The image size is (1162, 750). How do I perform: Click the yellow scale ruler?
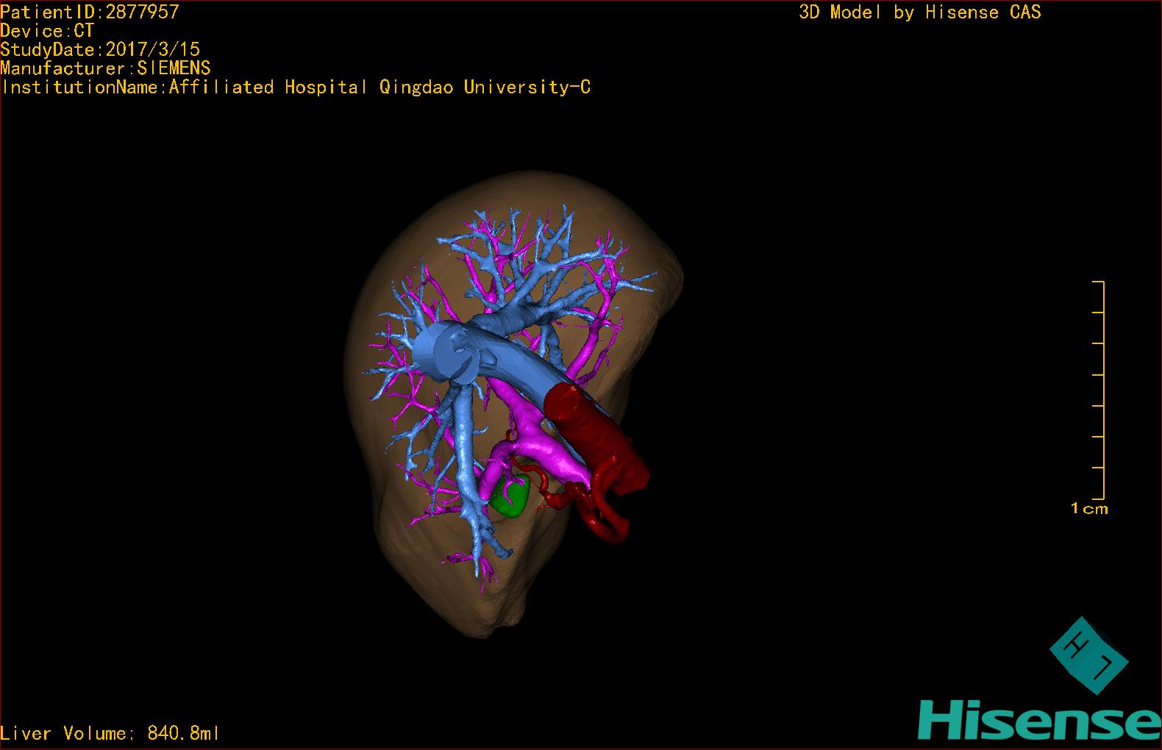point(1099,390)
